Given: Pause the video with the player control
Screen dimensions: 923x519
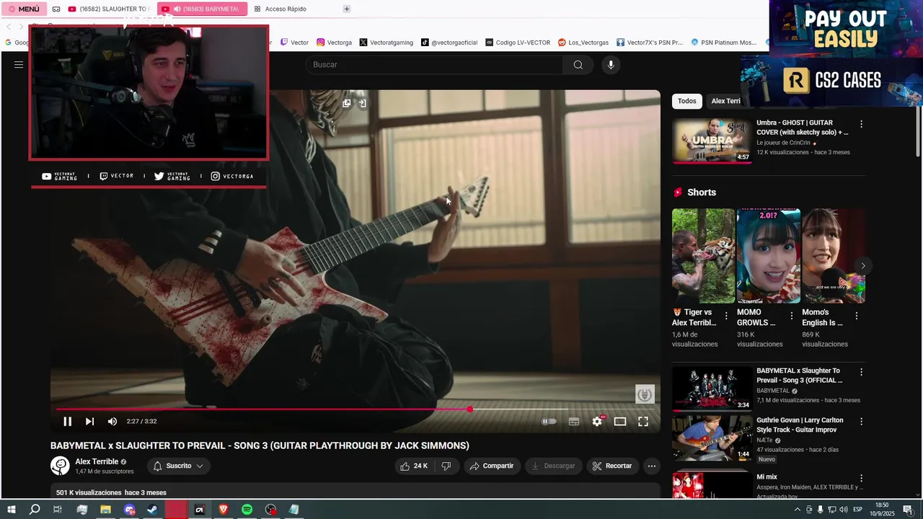Looking at the screenshot, I should (x=67, y=422).
